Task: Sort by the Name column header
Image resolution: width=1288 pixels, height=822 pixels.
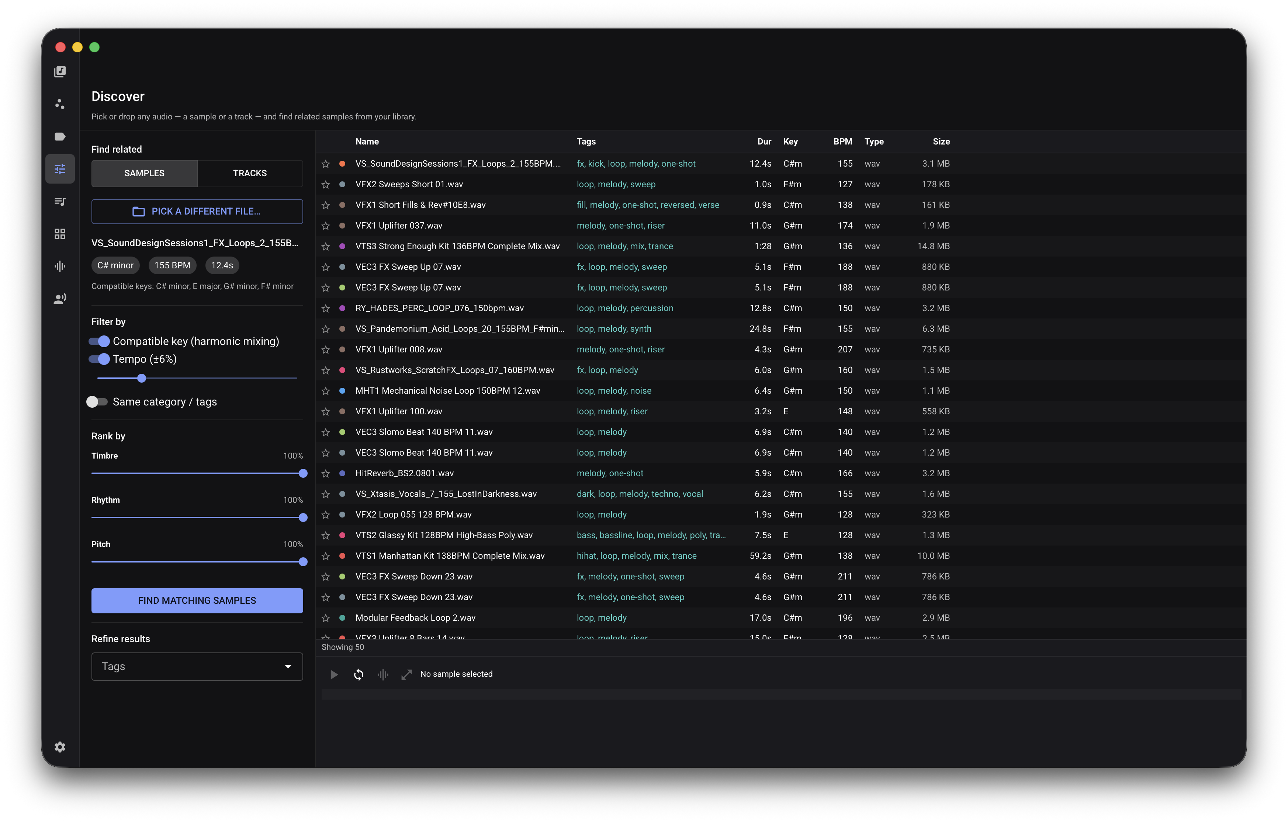Action: (x=367, y=142)
